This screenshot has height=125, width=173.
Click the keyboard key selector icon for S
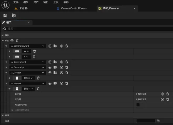(17, 57)
